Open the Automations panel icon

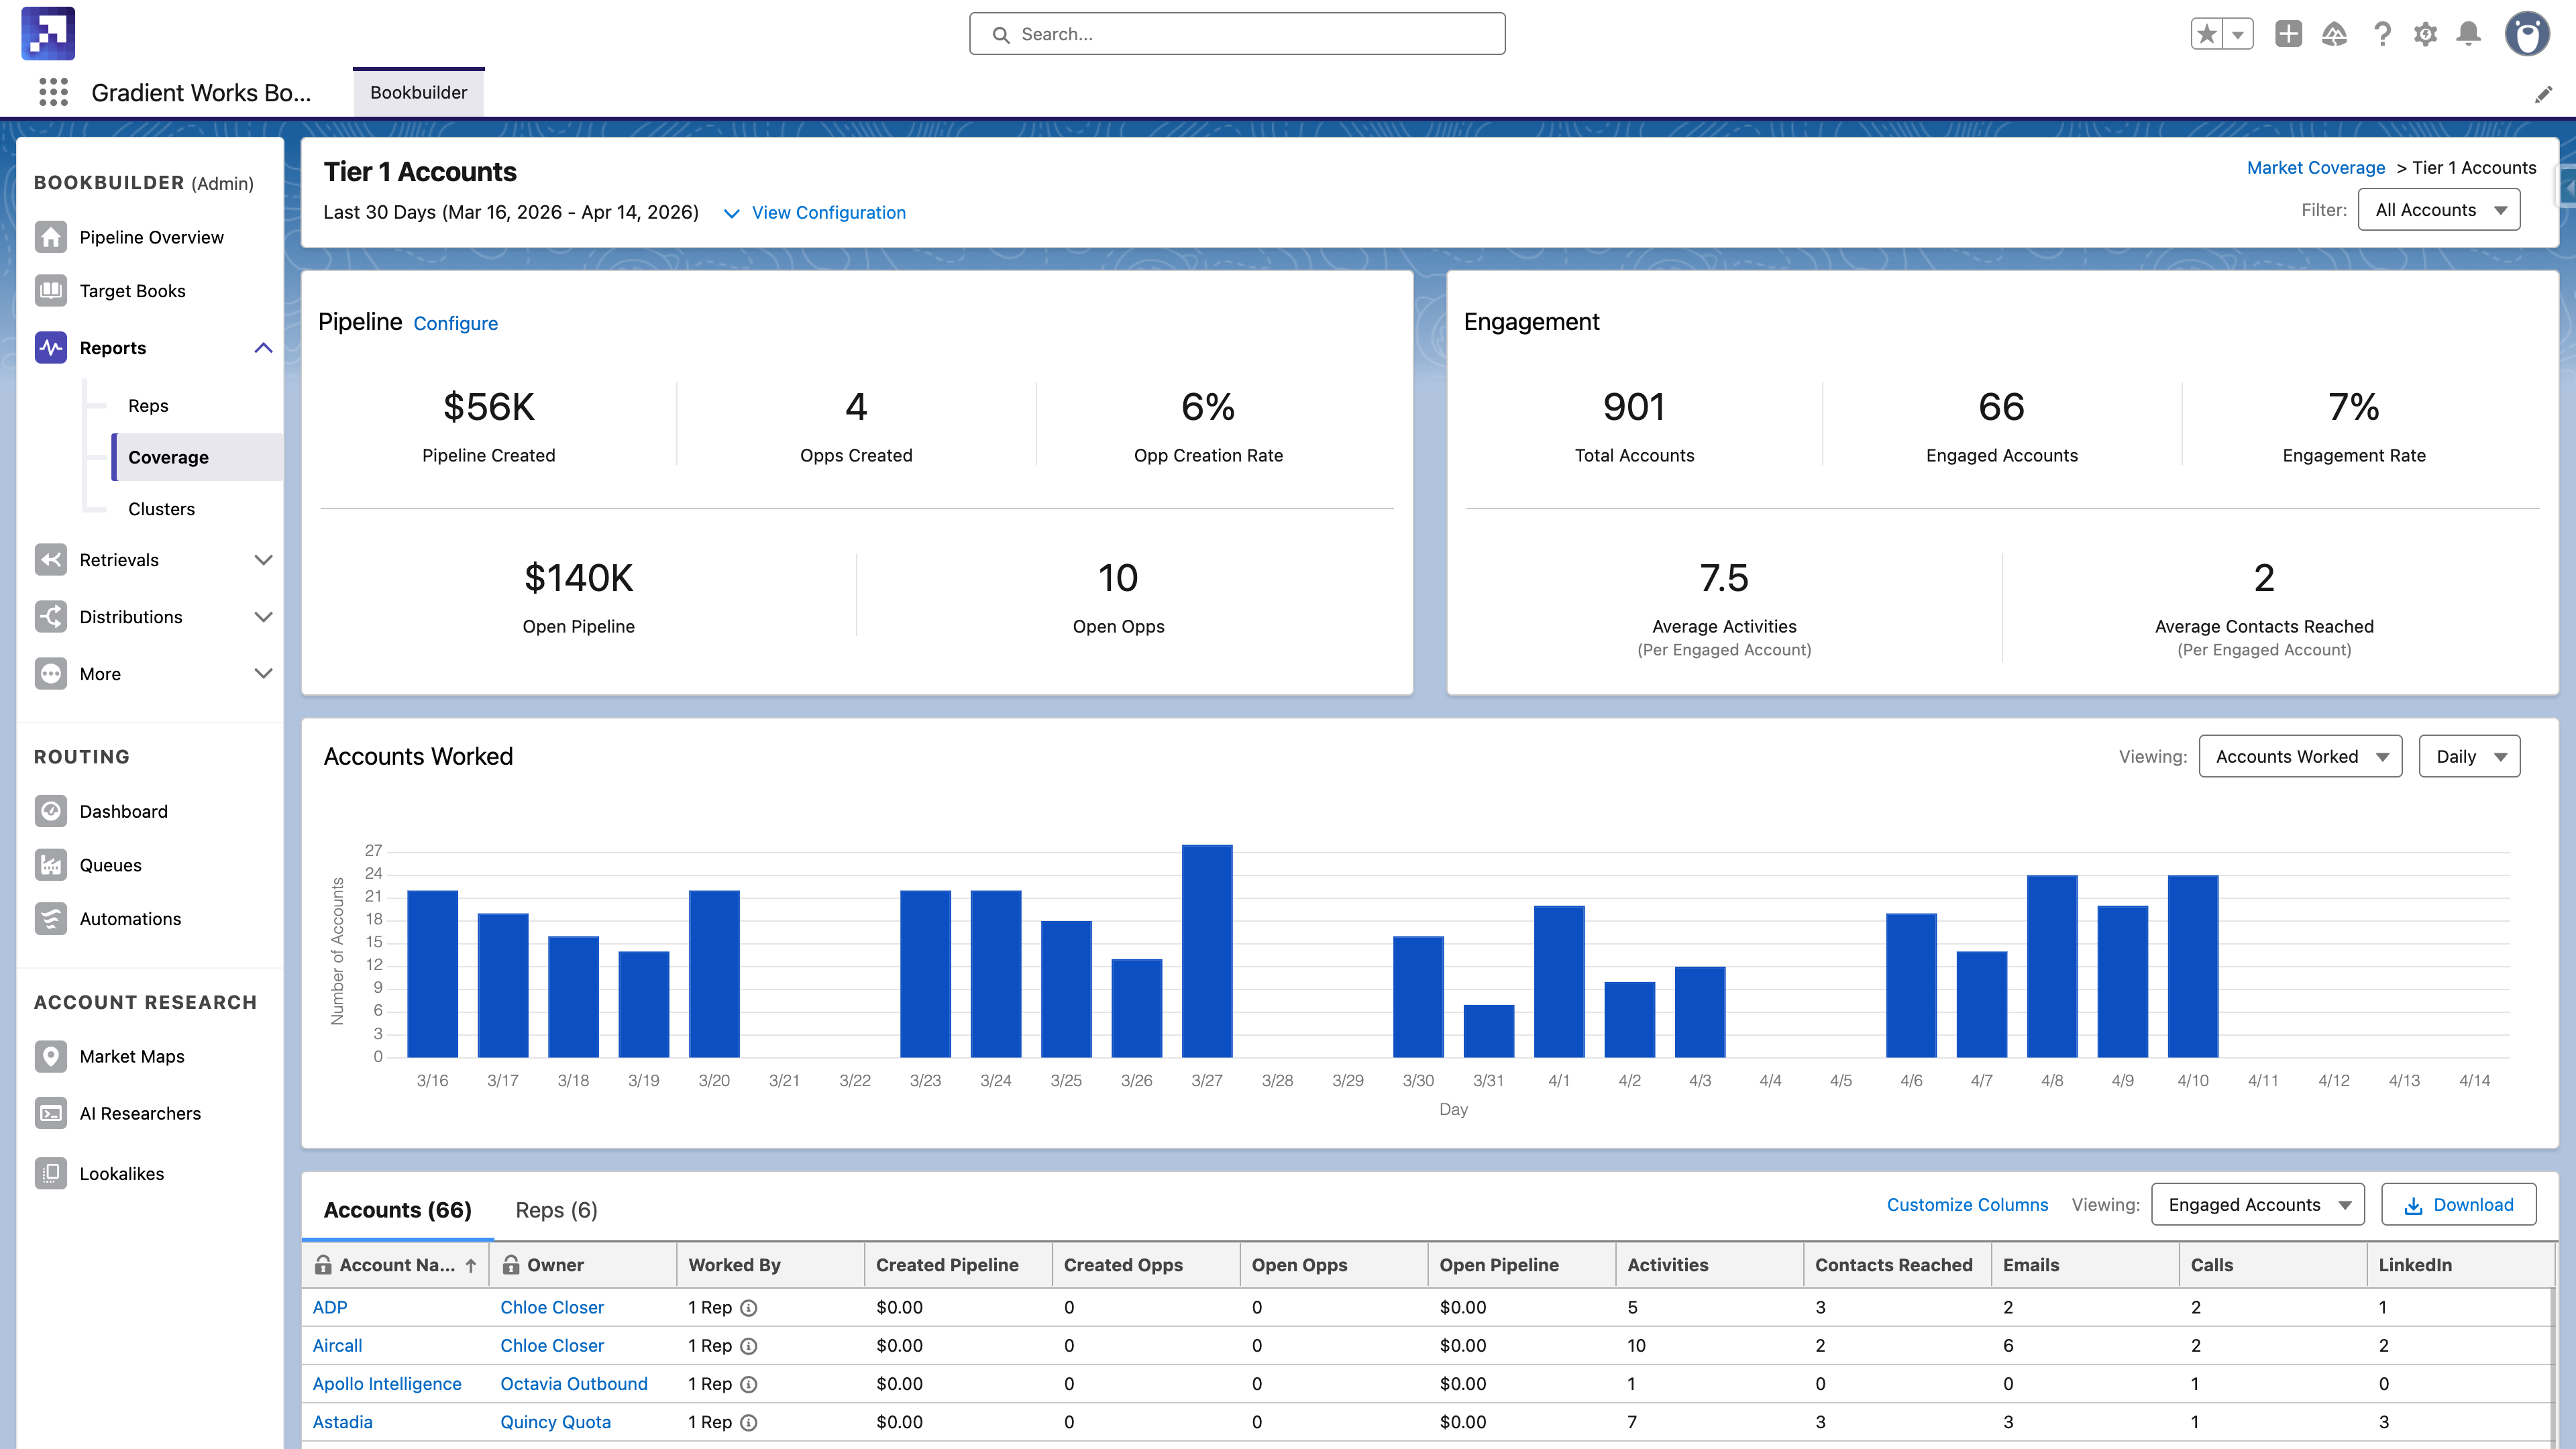click(x=50, y=919)
